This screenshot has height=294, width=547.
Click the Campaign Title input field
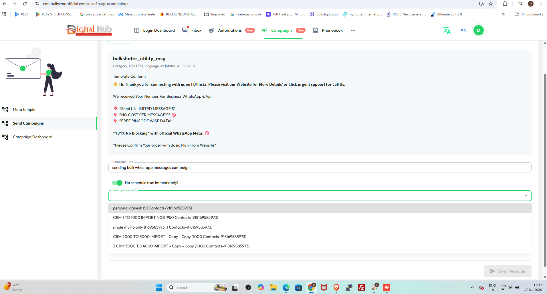tap(320, 168)
